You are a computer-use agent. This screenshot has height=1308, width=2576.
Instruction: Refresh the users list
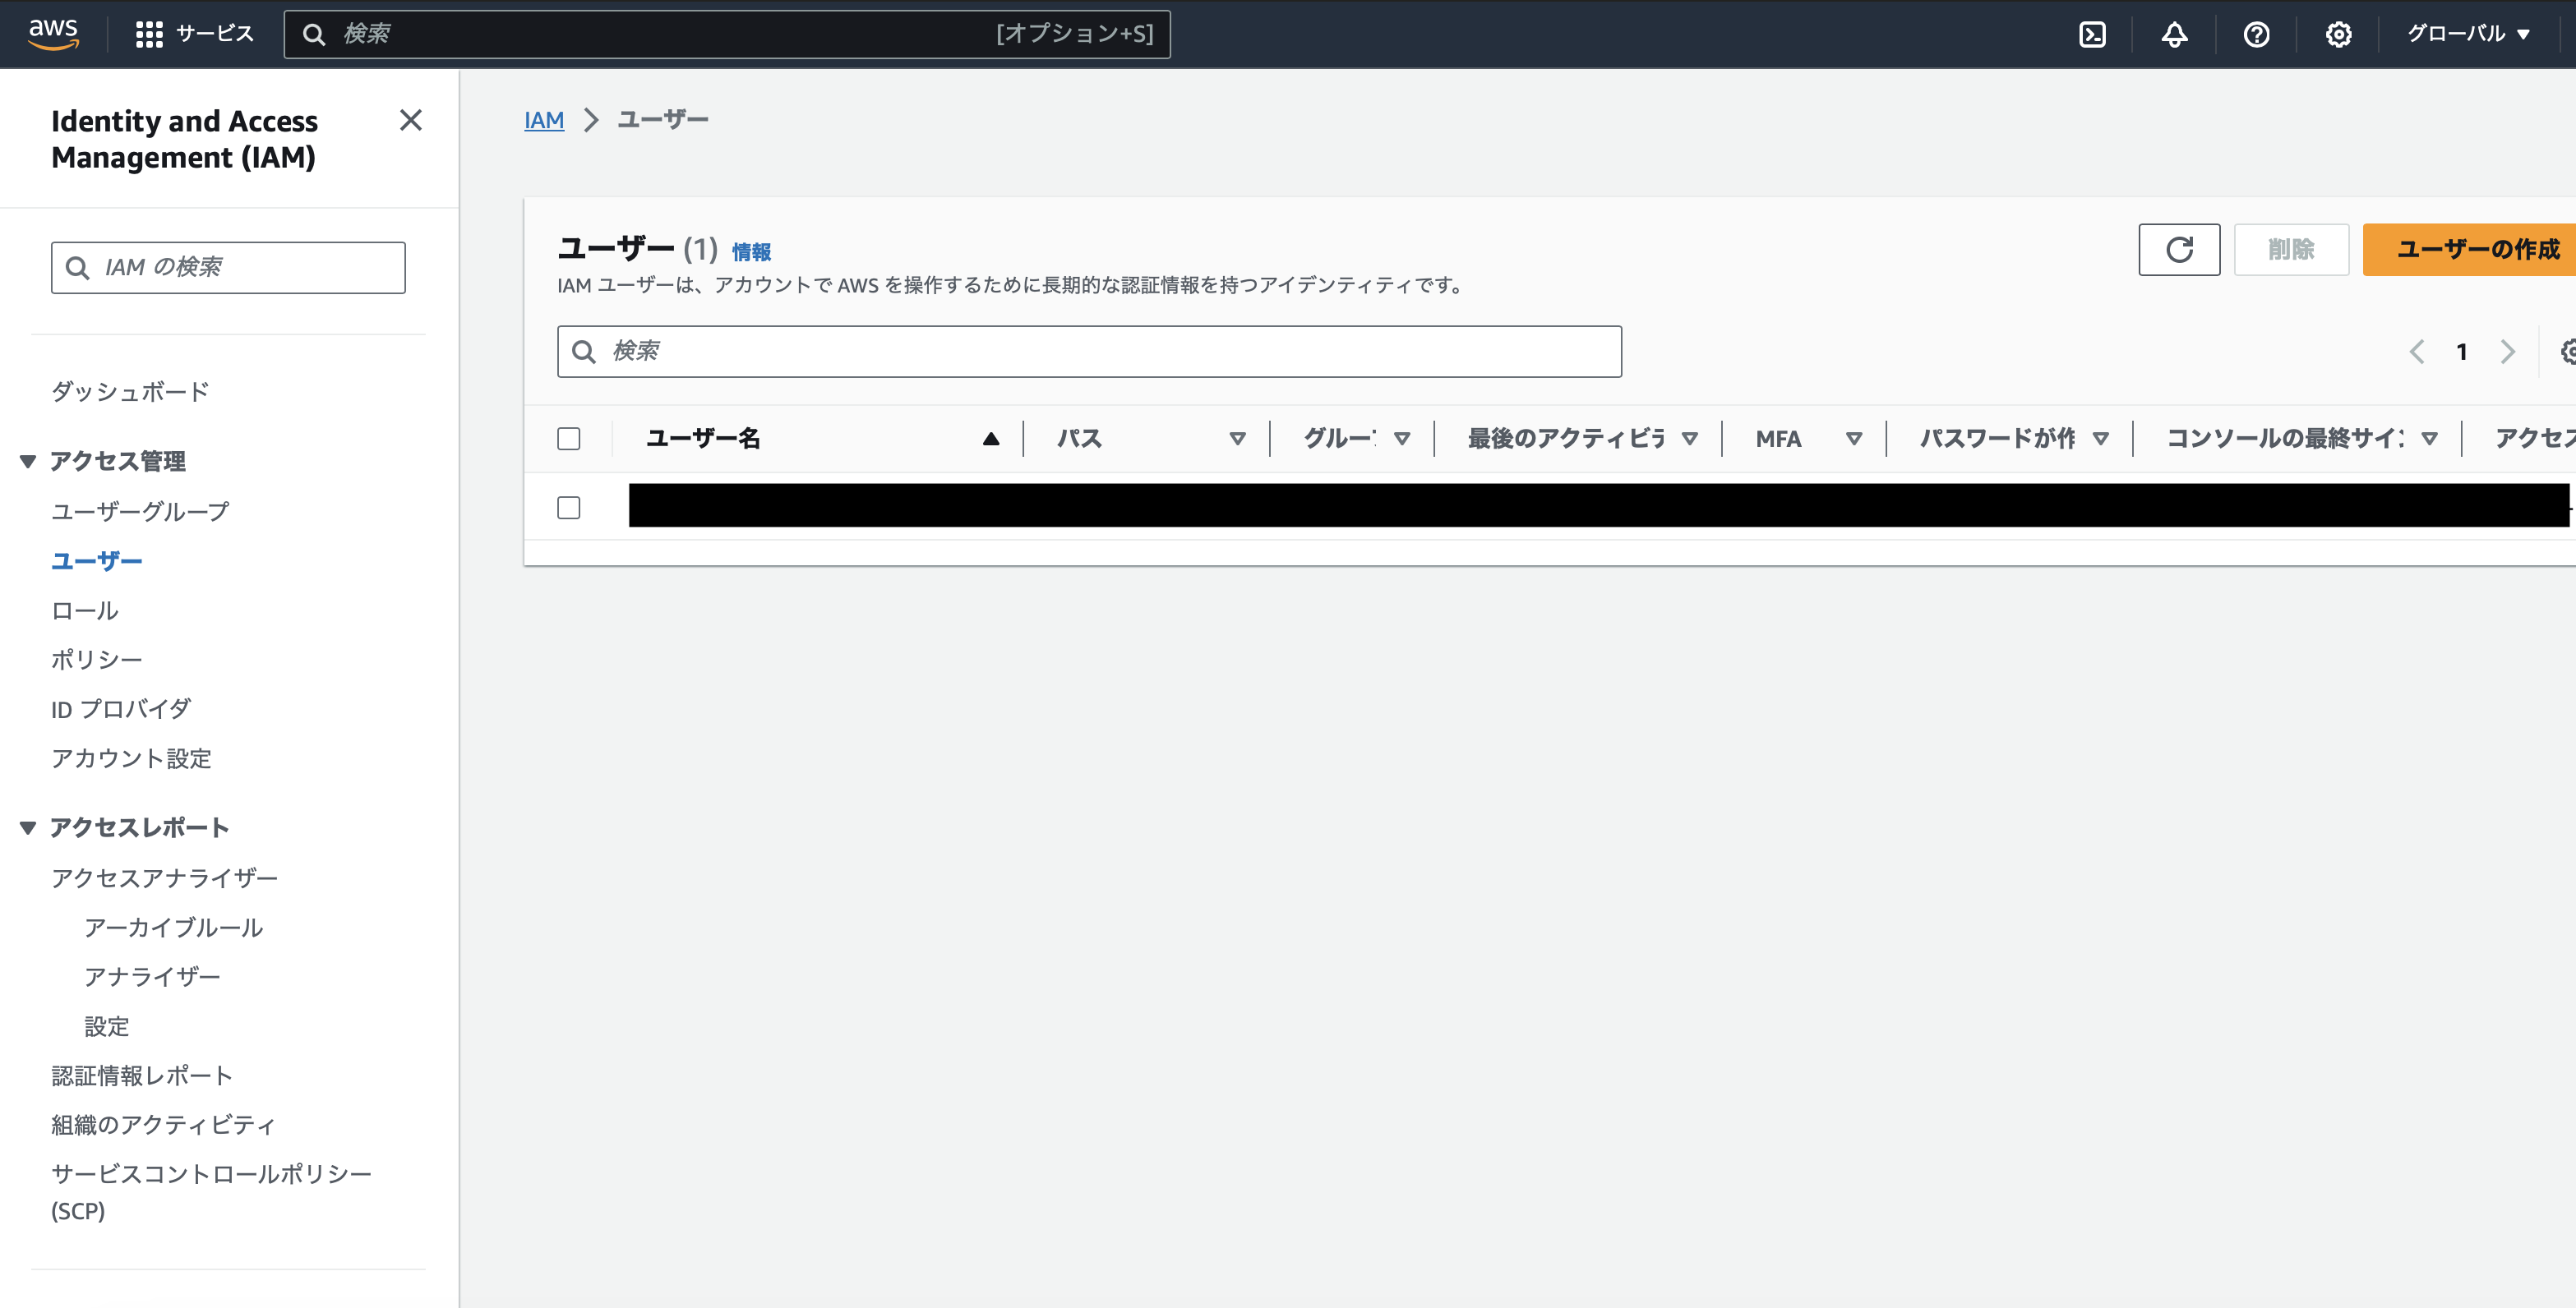pos(2179,250)
